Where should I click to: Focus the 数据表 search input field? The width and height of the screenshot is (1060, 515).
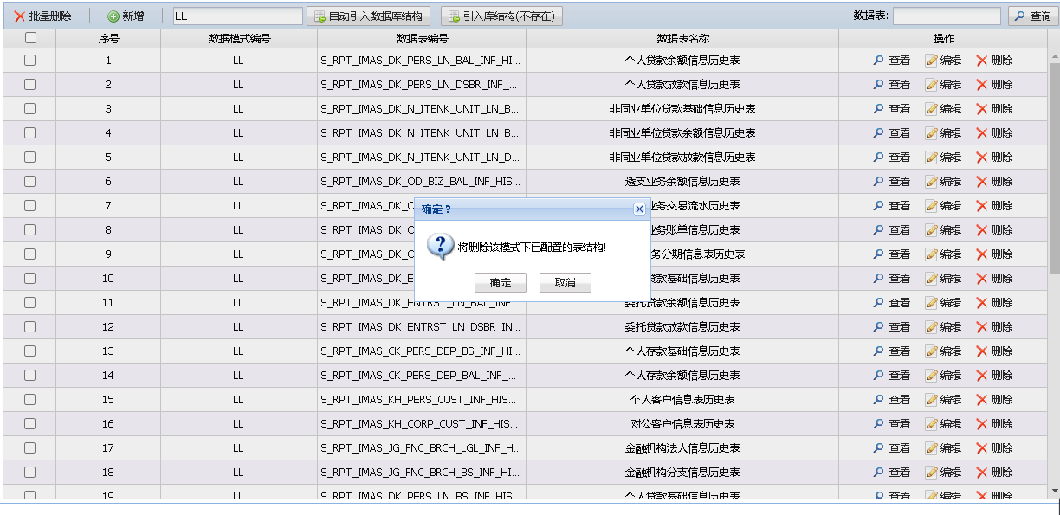tap(946, 16)
